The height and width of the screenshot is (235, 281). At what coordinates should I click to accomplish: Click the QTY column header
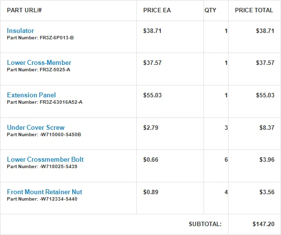(210, 10)
